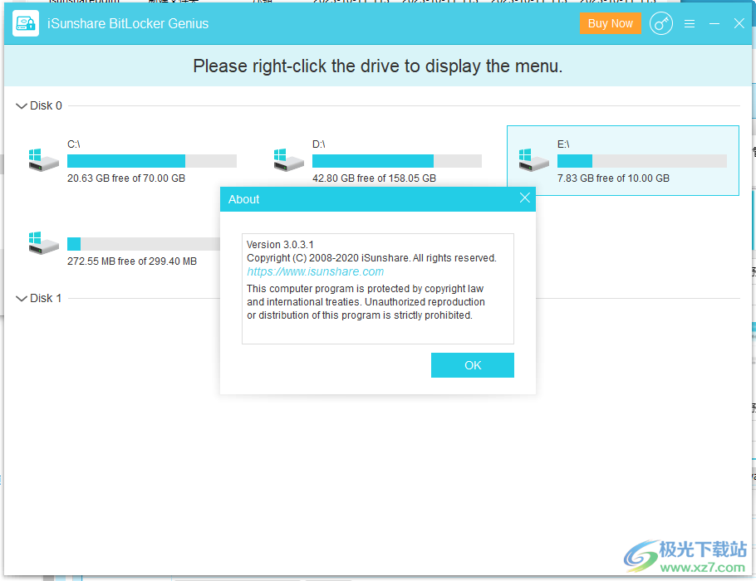Click the Disk 0 label

pos(46,105)
